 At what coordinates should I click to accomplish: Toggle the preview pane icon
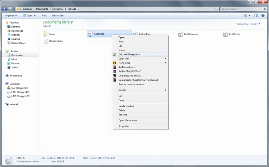pos(256,15)
